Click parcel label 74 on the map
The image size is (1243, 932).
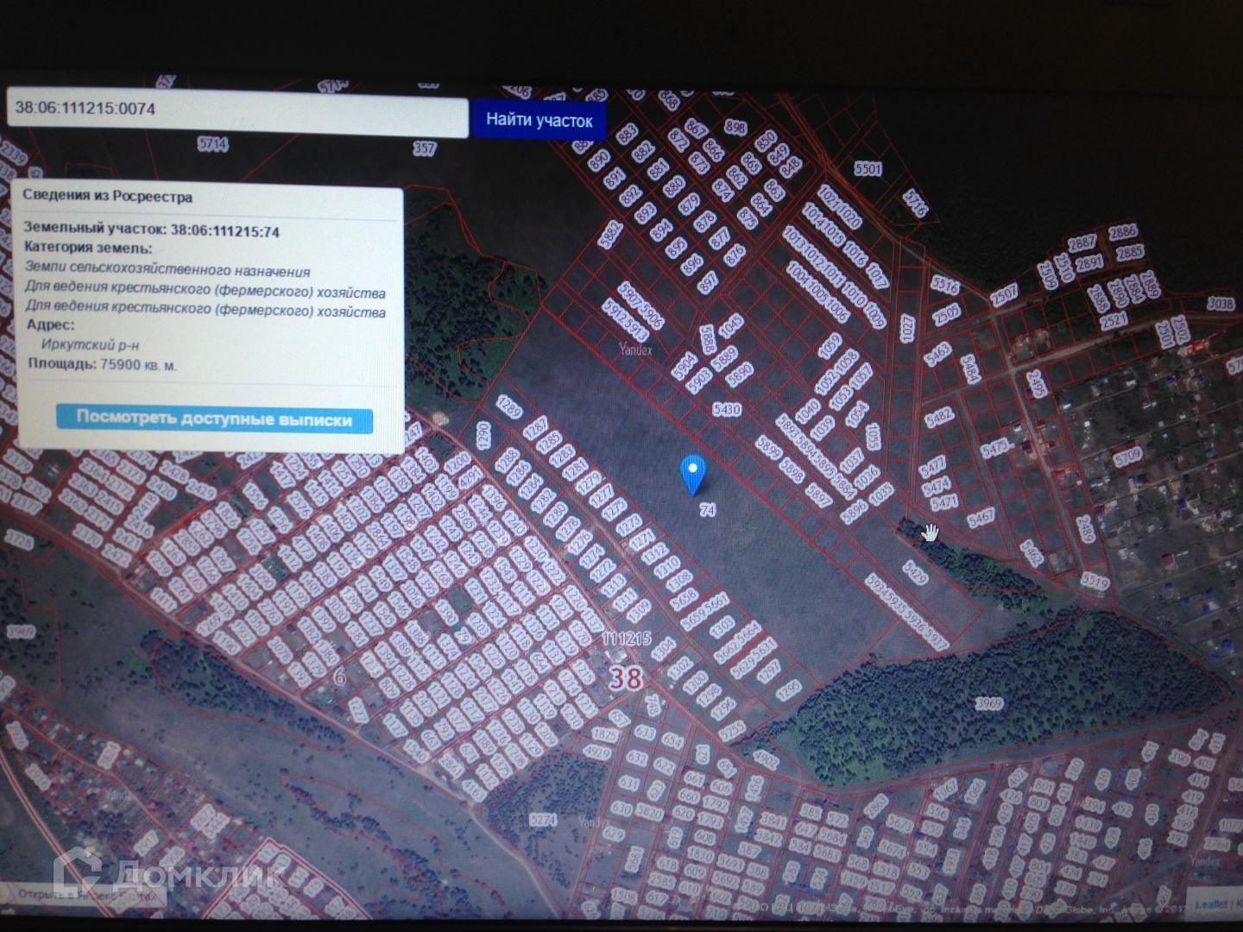[708, 510]
